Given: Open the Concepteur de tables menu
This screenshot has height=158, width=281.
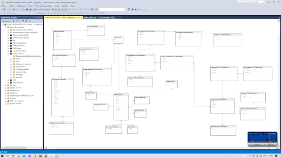Looking at the screenshot, I should tap(43, 6).
